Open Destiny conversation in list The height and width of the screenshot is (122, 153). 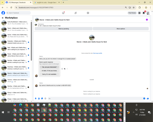coord(15,87)
